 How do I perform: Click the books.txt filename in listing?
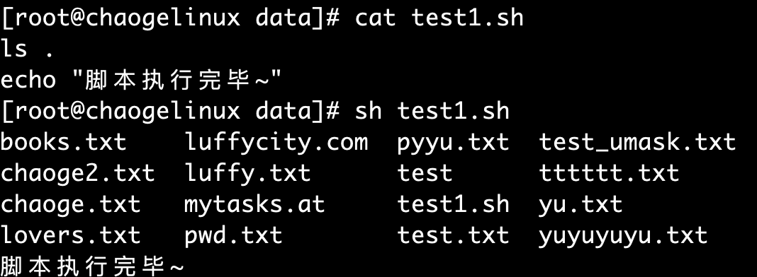point(63,142)
